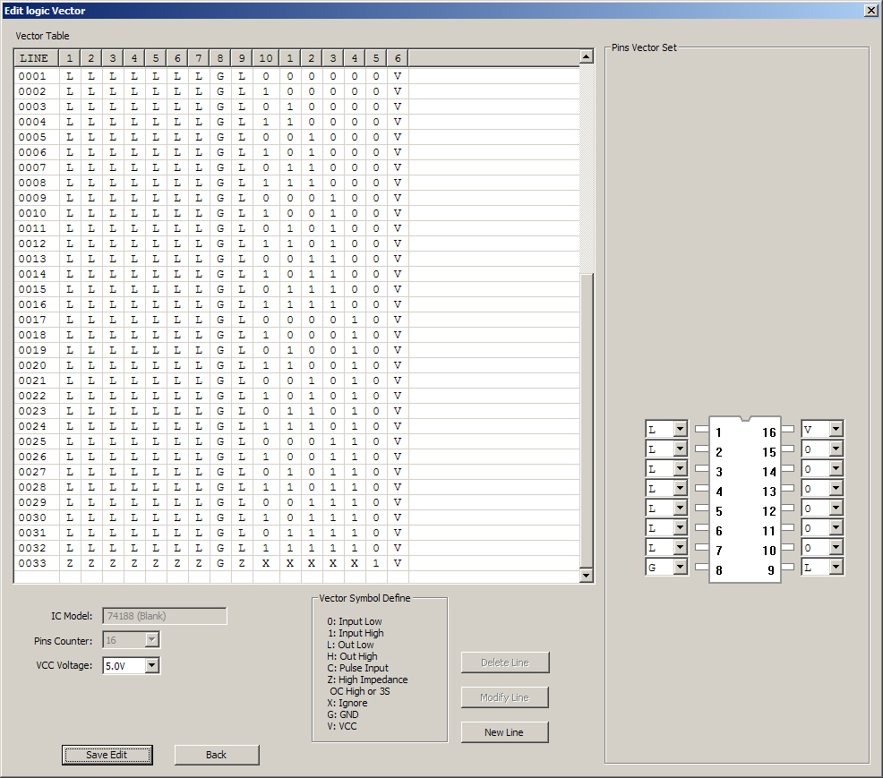Click the IC Model field showing 74188
Image resolution: width=883 pixels, height=778 pixels.
coord(164,615)
